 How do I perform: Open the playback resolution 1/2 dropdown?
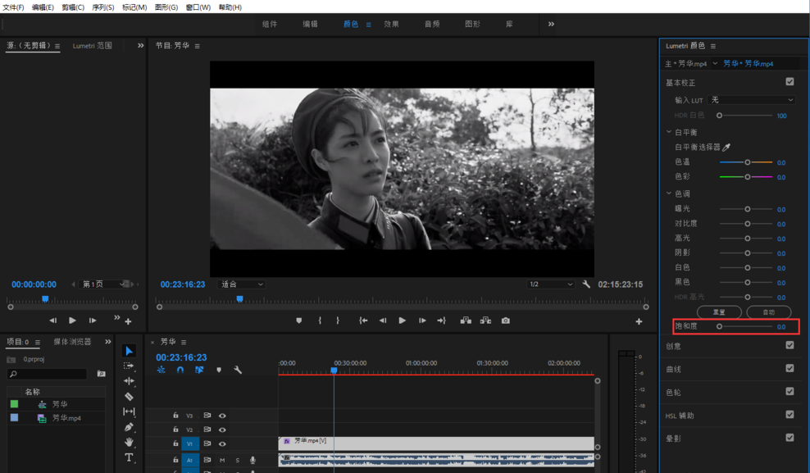(x=550, y=284)
